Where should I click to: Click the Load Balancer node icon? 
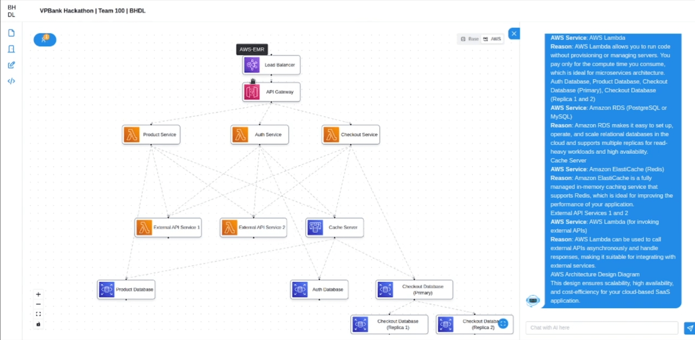click(252, 65)
